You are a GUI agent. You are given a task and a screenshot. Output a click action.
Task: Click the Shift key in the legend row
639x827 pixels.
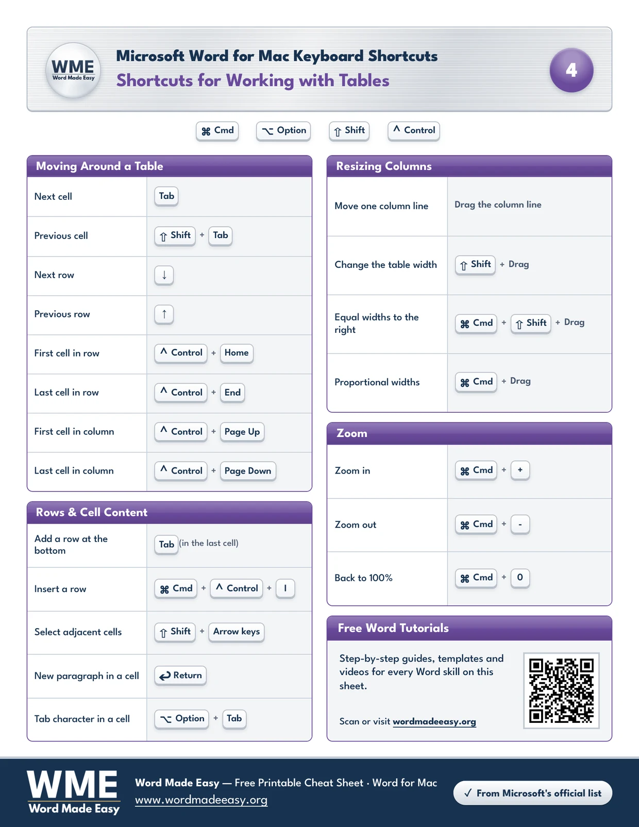tap(349, 131)
